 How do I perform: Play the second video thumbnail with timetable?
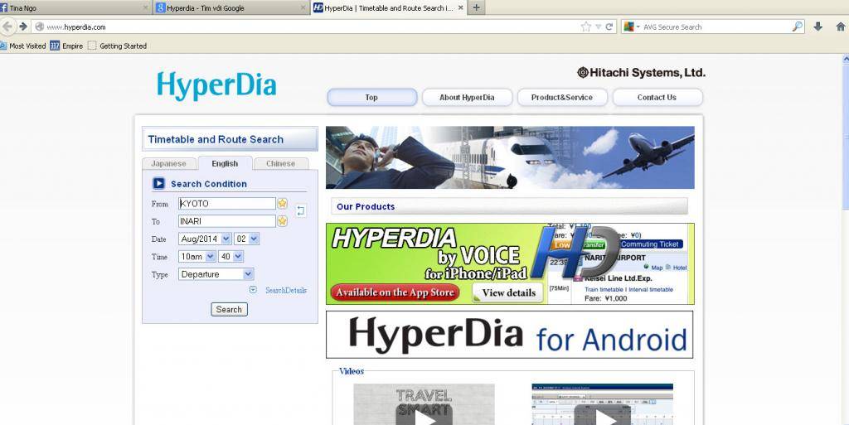pyautogui.click(x=603, y=404)
